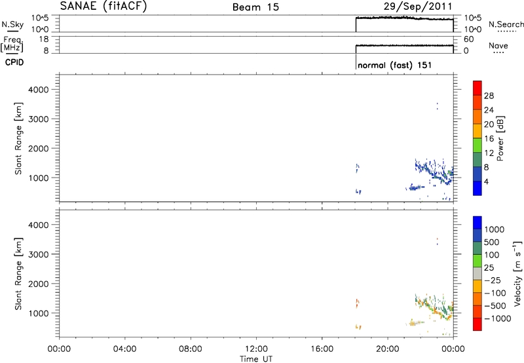
Task: Click the -100 tick on Velocity colorbar
Action: click(495, 293)
